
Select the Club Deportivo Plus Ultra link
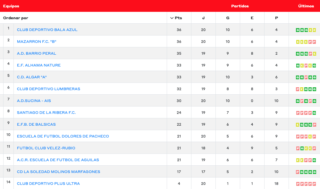(x=48, y=184)
